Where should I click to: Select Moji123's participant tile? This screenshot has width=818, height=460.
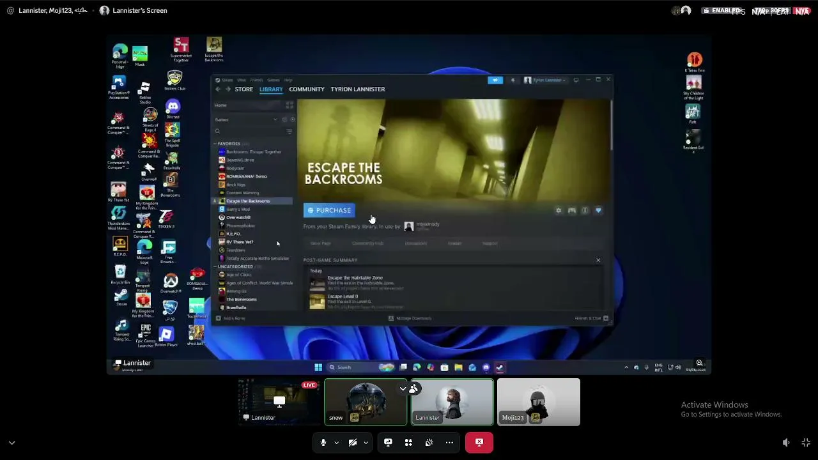tap(539, 402)
